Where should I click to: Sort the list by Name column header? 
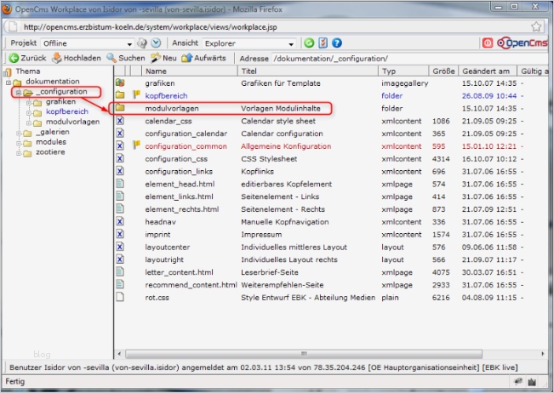tap(155, 71)
